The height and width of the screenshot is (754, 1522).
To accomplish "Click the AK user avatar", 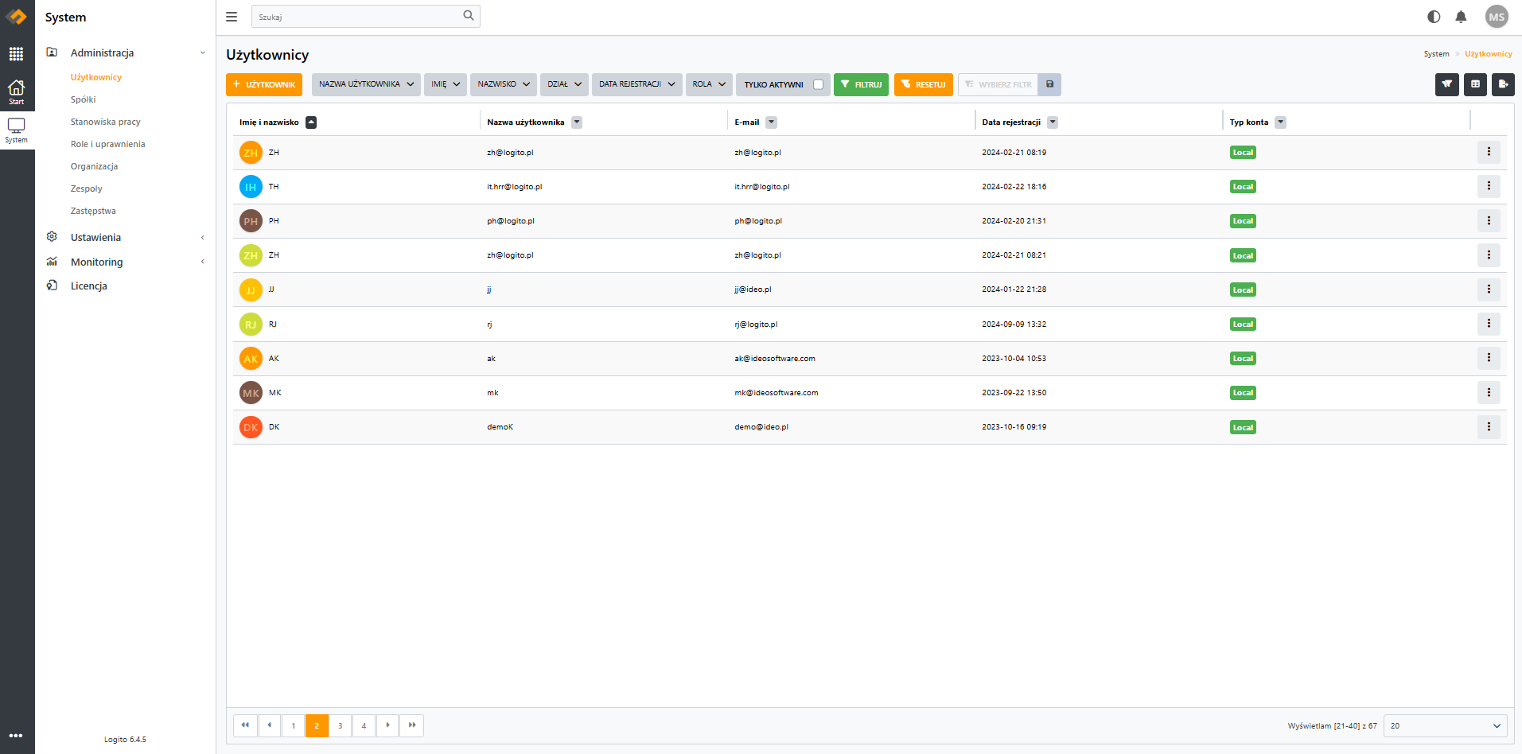I will pyautogui.click(x=251, y=359).
